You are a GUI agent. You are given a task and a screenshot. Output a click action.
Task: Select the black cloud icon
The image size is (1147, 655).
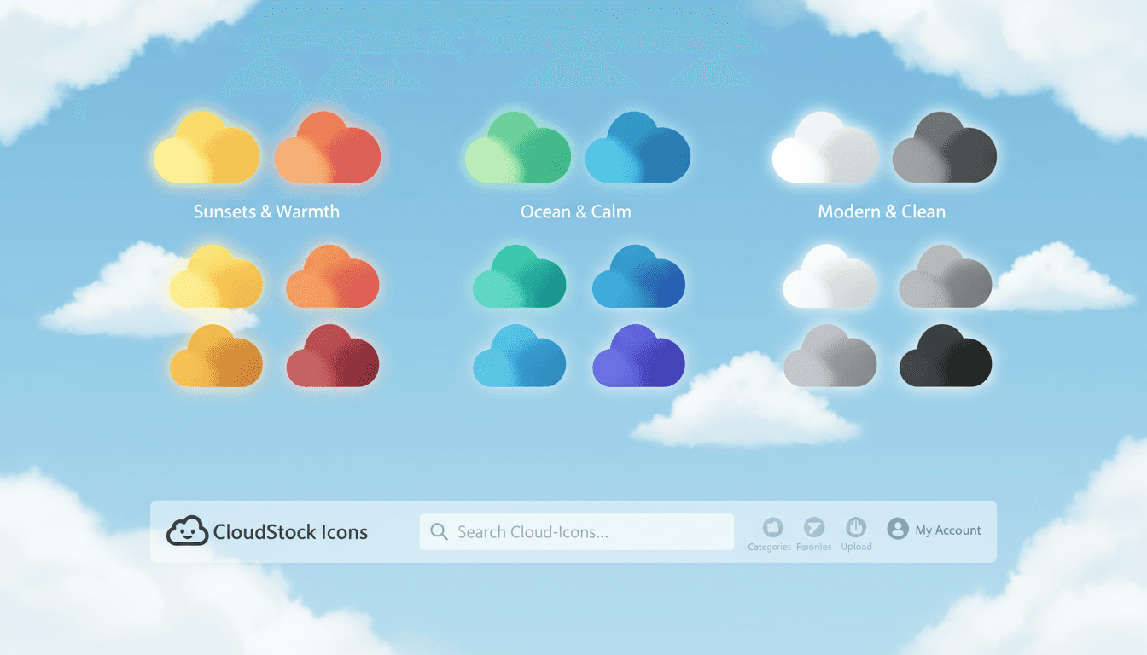[946, 356]
